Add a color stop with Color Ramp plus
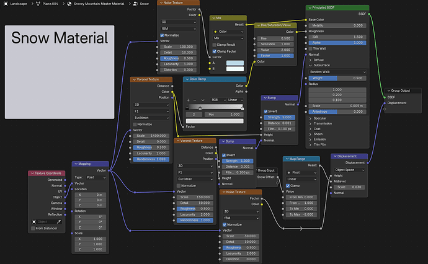The image size is (428, 264). (x=188, y=100)
